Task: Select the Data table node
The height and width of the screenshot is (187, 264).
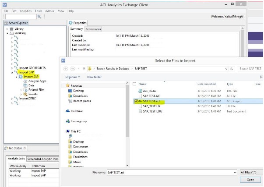Action: click(x=31, y=85)
